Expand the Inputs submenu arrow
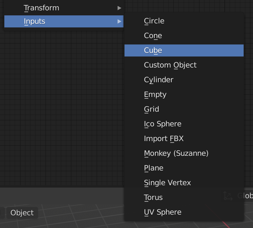This screenshot has height=228, width=253. click(119, 22)
